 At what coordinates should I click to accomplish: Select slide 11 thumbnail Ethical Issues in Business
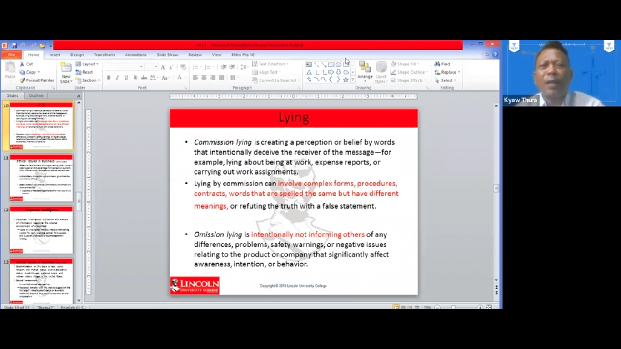(x=41, y=178)
